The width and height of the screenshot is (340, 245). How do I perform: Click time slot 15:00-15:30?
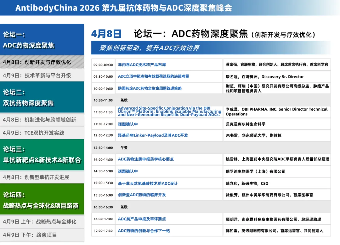coord(103,183)
